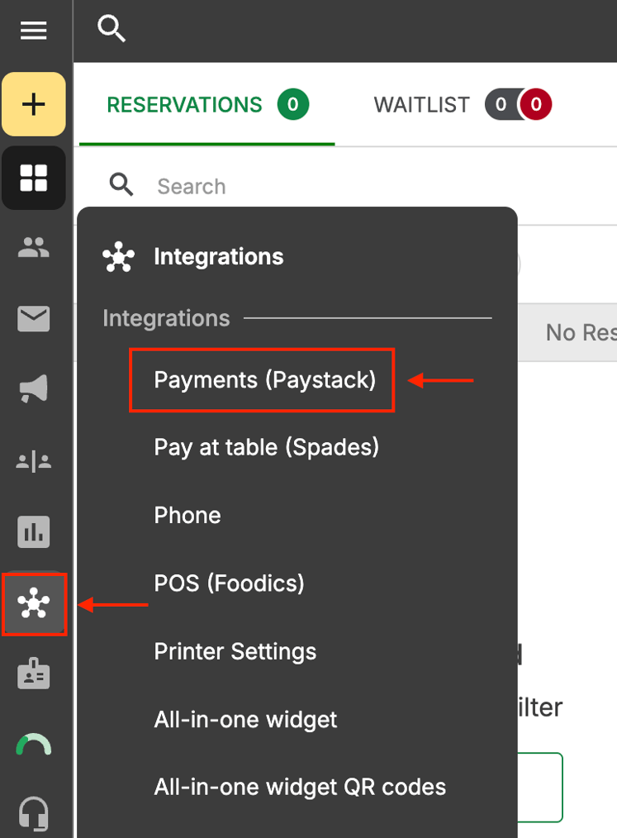This screenshot has width=617, height=838.
Task: Open messages via the envelope icon
Action: pyautogui.click(x=33, y=319)
